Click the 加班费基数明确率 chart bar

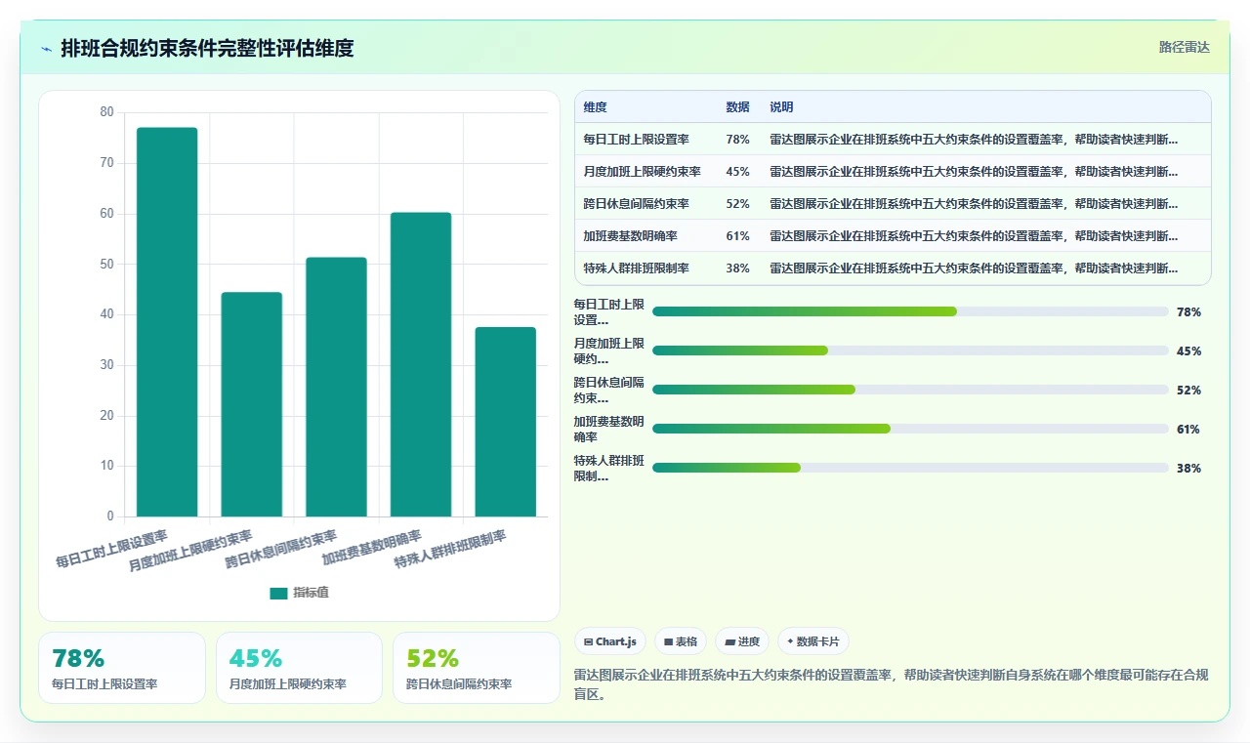[x=421, y=364]
